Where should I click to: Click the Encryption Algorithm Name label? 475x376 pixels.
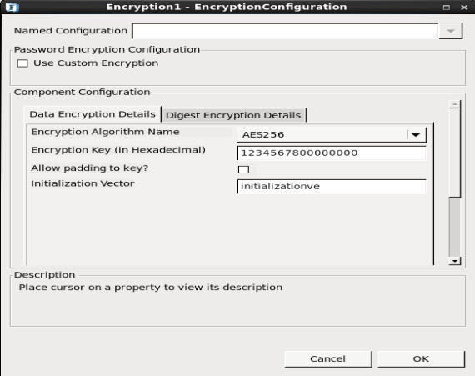point(105,132)
